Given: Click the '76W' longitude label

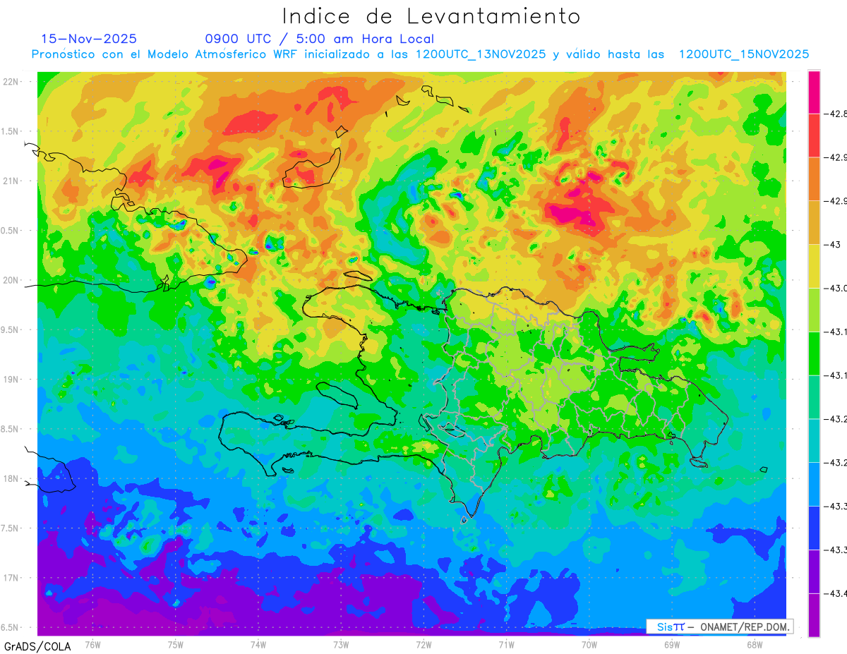Looking at the screenshot, I should [92, 643].
